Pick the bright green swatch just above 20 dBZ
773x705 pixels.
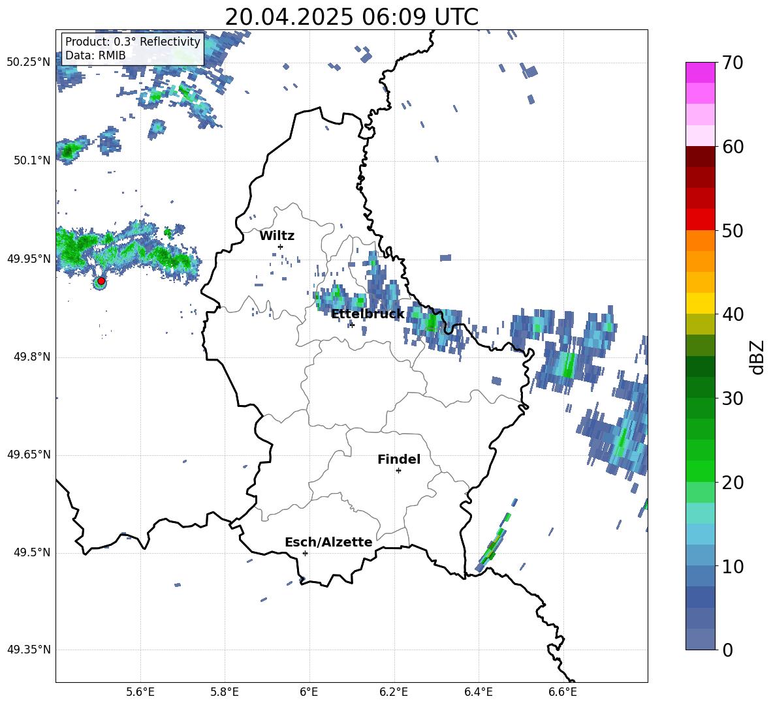pyautogui.click(x=701, y=471)
